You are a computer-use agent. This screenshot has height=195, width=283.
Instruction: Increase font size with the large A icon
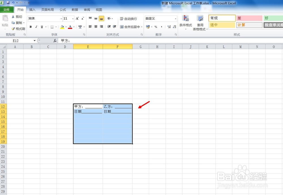pos(77,18)
